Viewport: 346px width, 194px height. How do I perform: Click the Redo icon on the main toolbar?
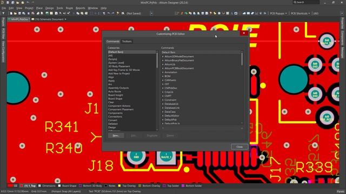(x=113, y=13)
